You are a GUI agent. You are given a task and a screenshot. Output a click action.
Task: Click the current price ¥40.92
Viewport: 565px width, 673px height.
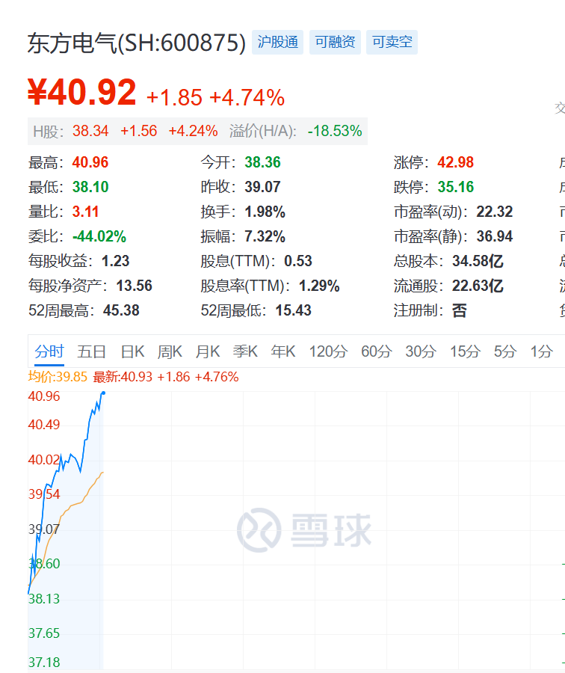tap(82, 92)
